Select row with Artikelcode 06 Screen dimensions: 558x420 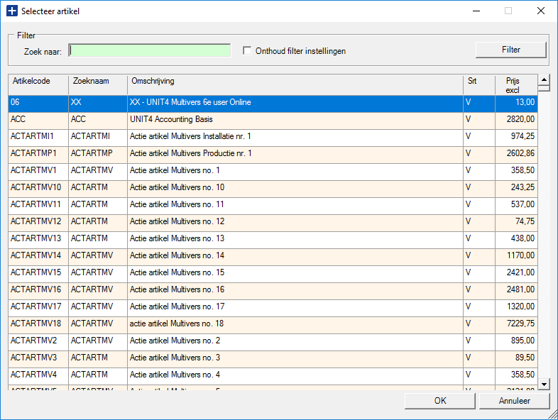[x=273, y=102]
